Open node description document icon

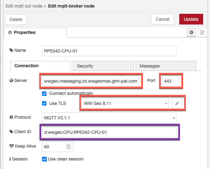point(202,32)
